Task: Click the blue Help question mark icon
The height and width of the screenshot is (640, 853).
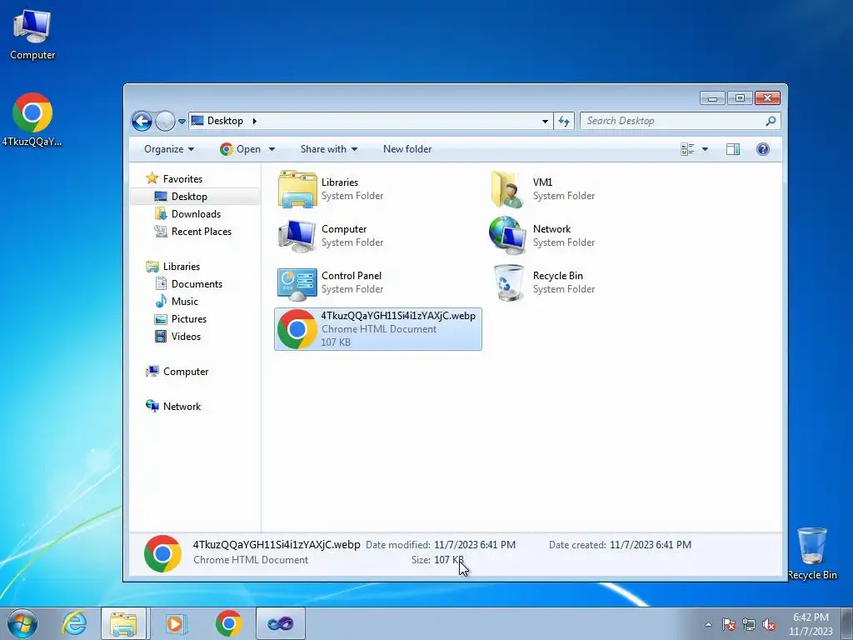Action: click(763, 149)
